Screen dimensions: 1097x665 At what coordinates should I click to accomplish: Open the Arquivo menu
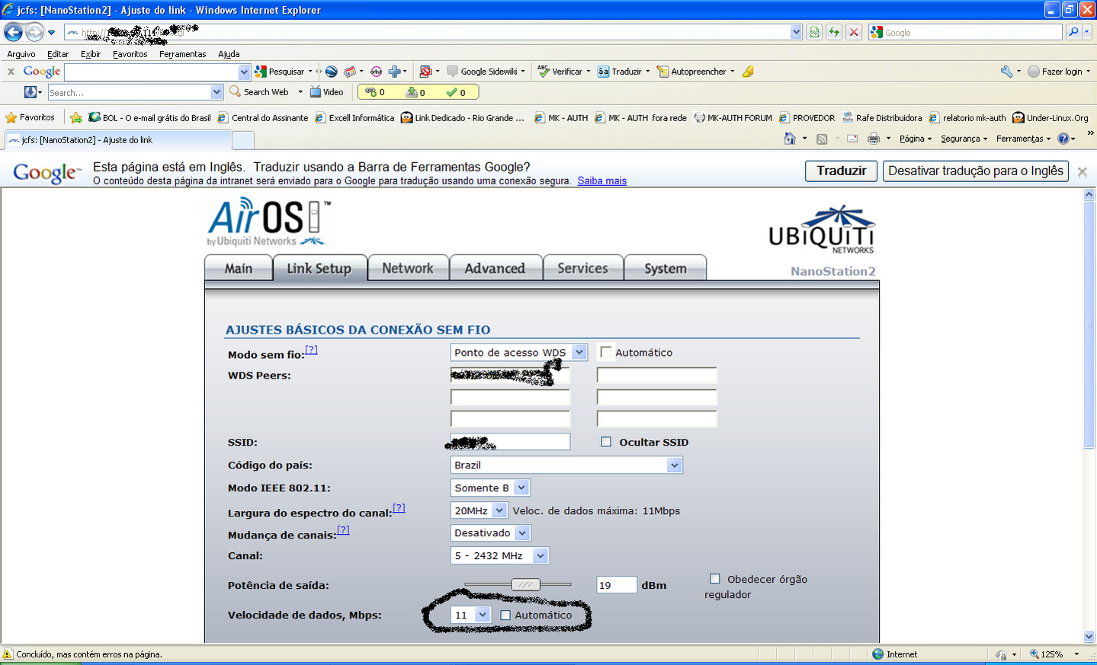21,54
